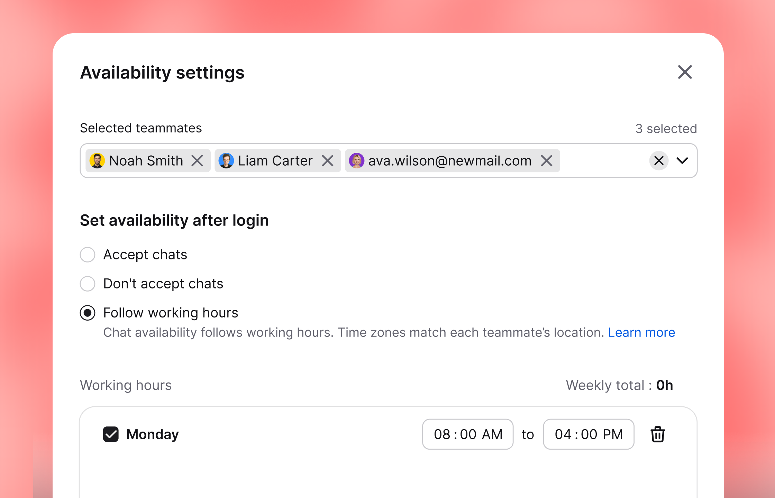Click the 'Set availability after login' heading

coord(174,220)
